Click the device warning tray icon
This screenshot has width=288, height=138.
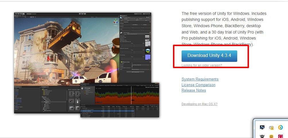point(271,128)
